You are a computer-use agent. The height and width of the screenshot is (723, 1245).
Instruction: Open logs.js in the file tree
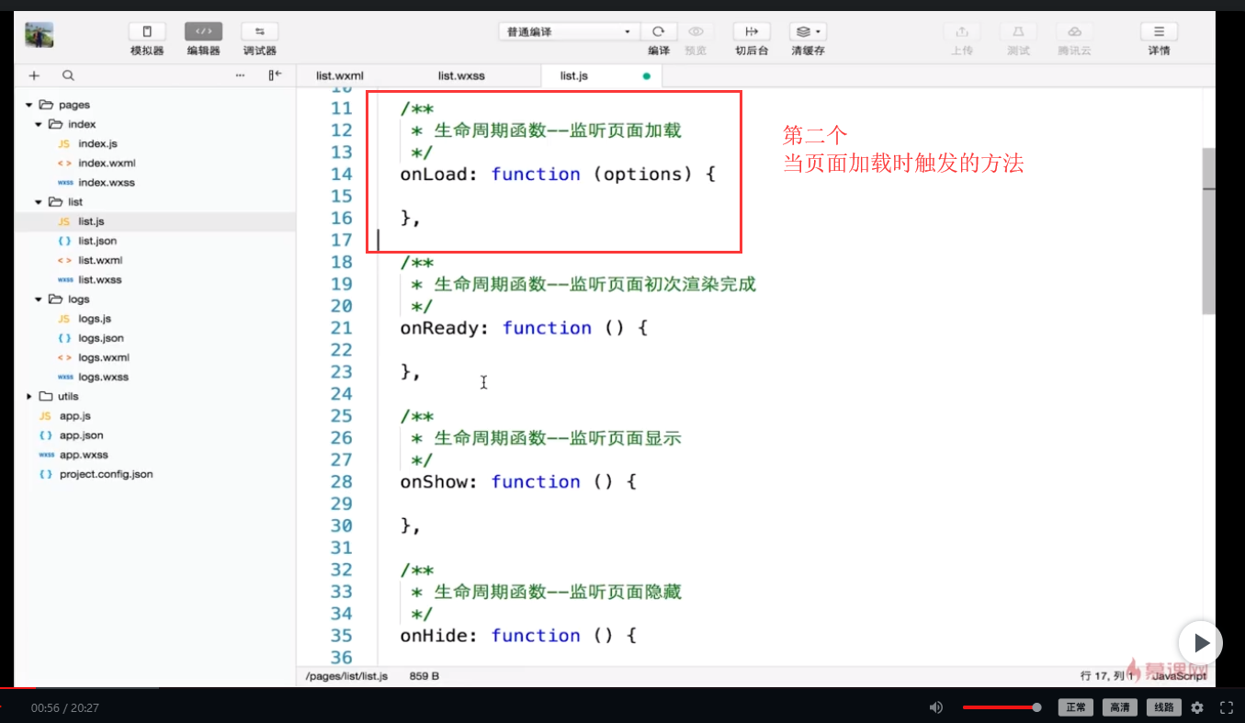point(95,319)
